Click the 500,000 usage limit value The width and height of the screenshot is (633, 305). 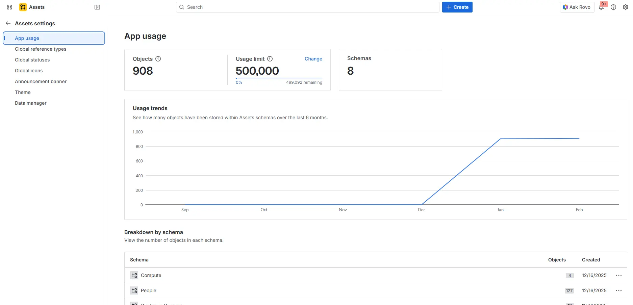(257, 71)
